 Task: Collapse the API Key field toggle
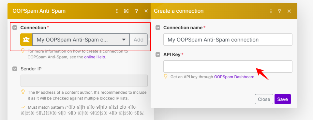pyautogui.click(x=158, y=54)
